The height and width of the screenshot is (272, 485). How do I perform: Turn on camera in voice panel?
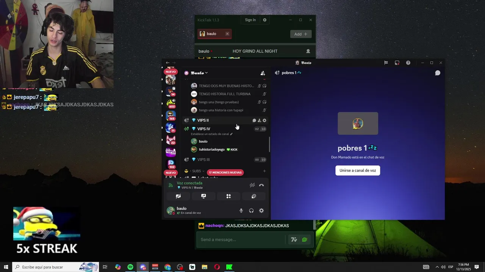pos(178,196)
